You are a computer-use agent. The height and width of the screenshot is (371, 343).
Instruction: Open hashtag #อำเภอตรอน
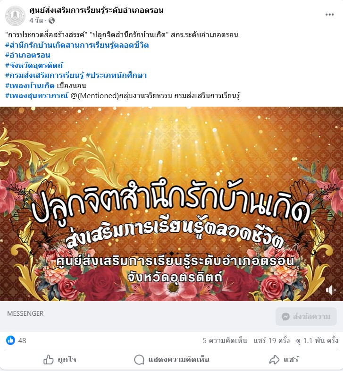pyautogui.click(x=28, y=55)
